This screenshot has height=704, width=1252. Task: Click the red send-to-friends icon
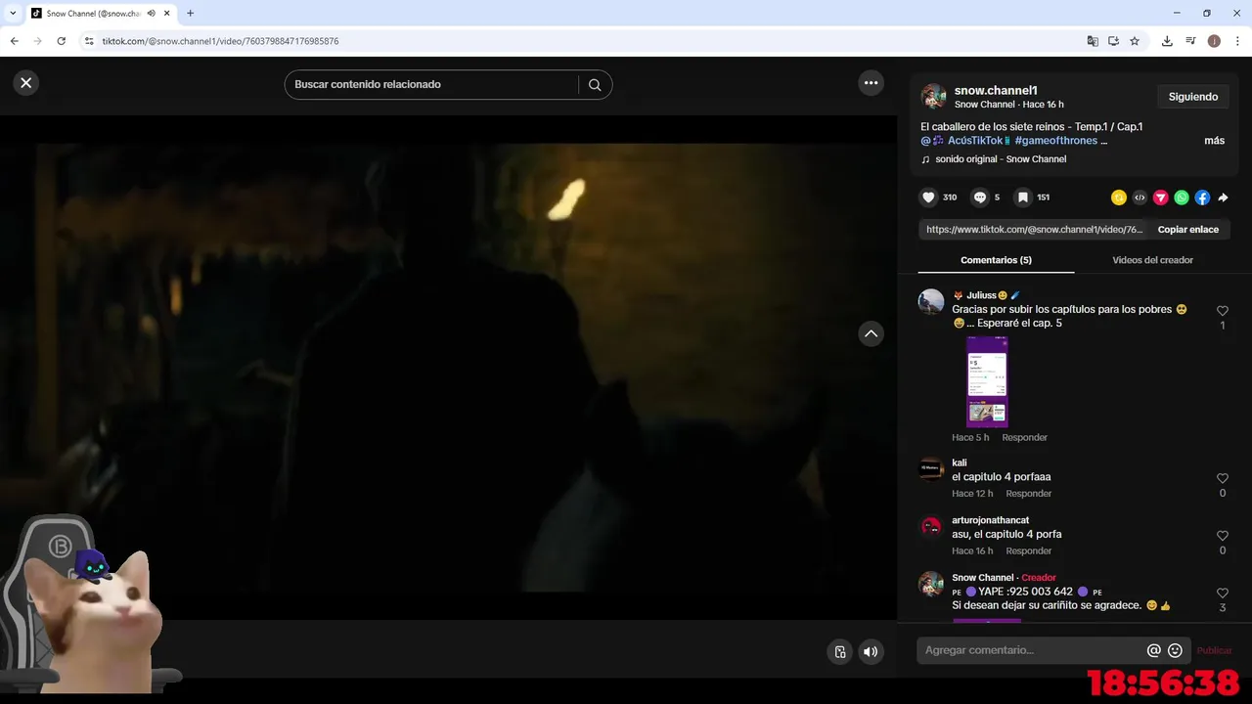pos(1161,198)
